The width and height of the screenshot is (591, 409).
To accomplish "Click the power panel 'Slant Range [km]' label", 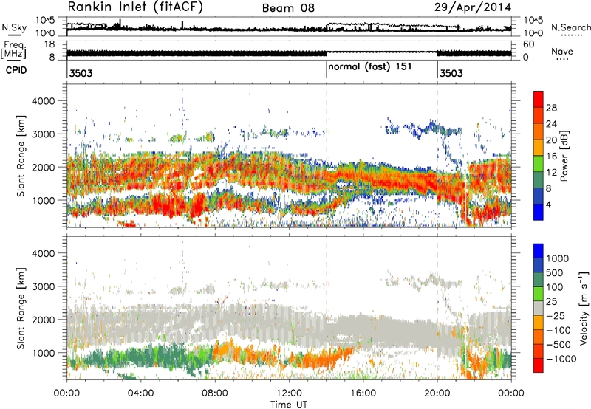I will point(21,156).
